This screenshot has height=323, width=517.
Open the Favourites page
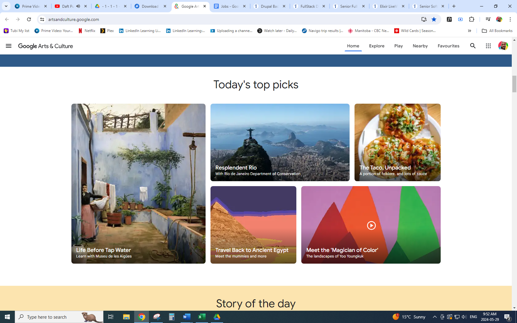coord(448,46)
